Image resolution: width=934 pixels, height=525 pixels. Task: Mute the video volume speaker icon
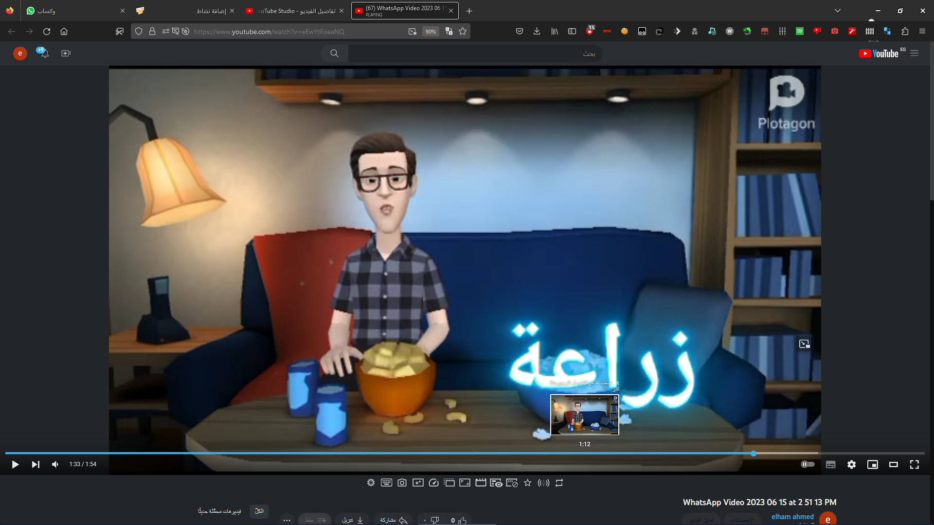(x=55, y=464)
